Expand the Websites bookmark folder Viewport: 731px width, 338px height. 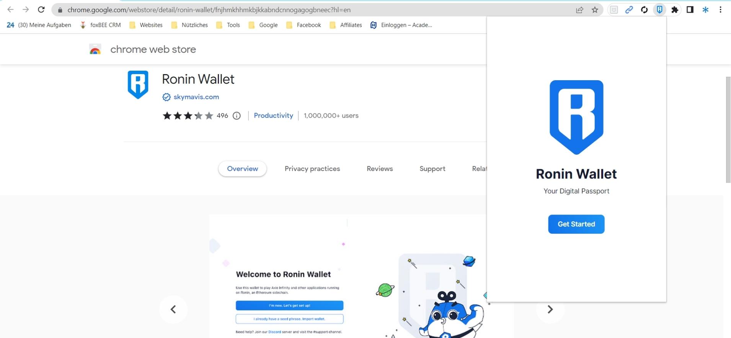point(146,25)
